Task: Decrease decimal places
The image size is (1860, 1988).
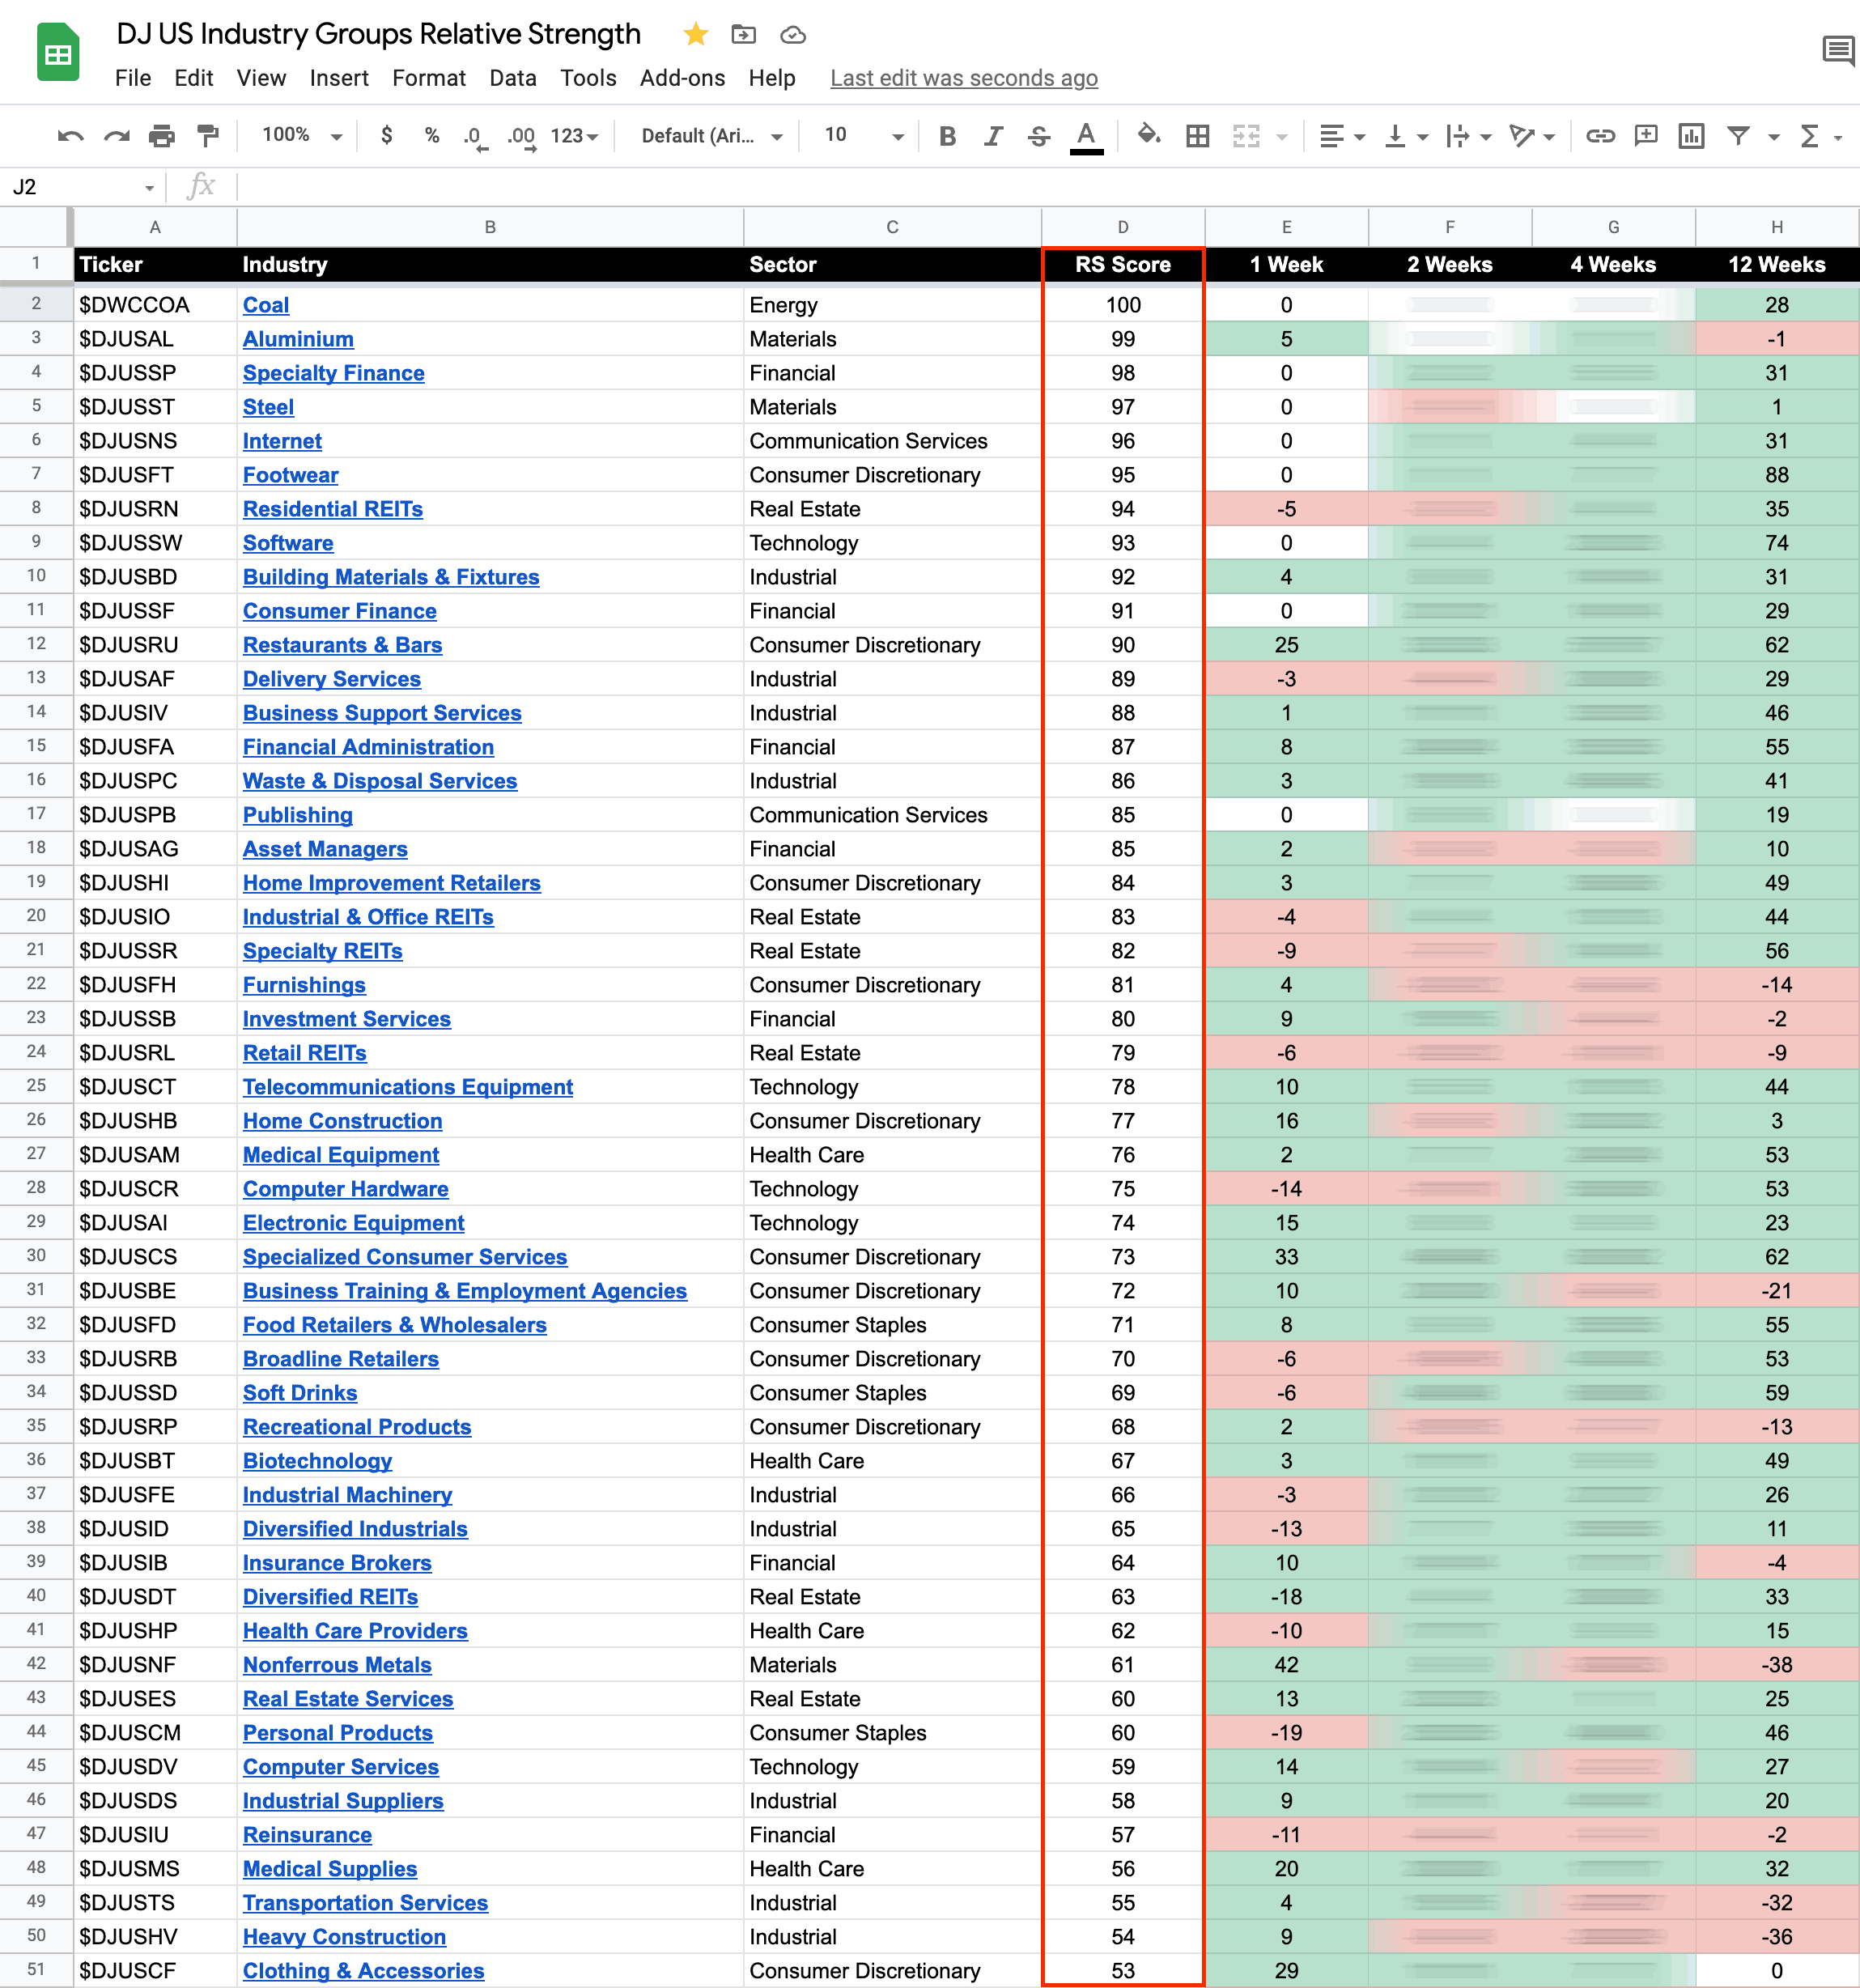Action: coord(475,136)
